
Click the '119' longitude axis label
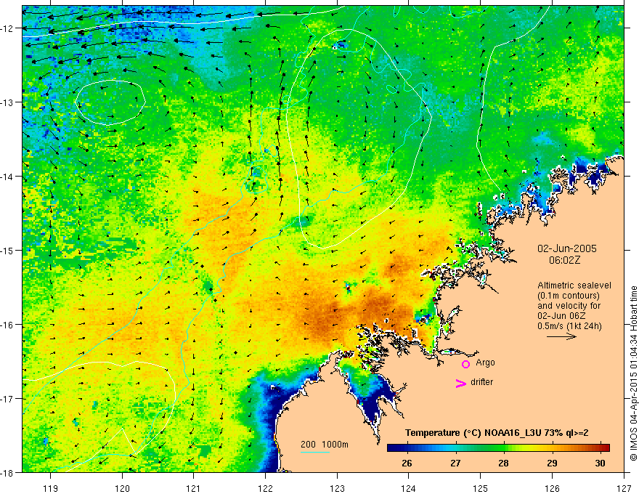click(x=51, y=488)
